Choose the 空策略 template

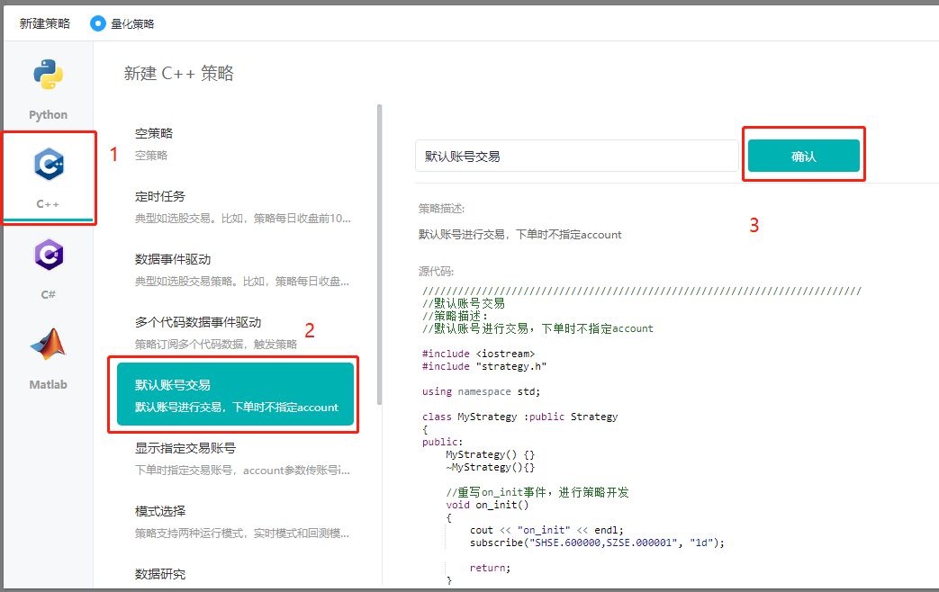click(235, 144)
